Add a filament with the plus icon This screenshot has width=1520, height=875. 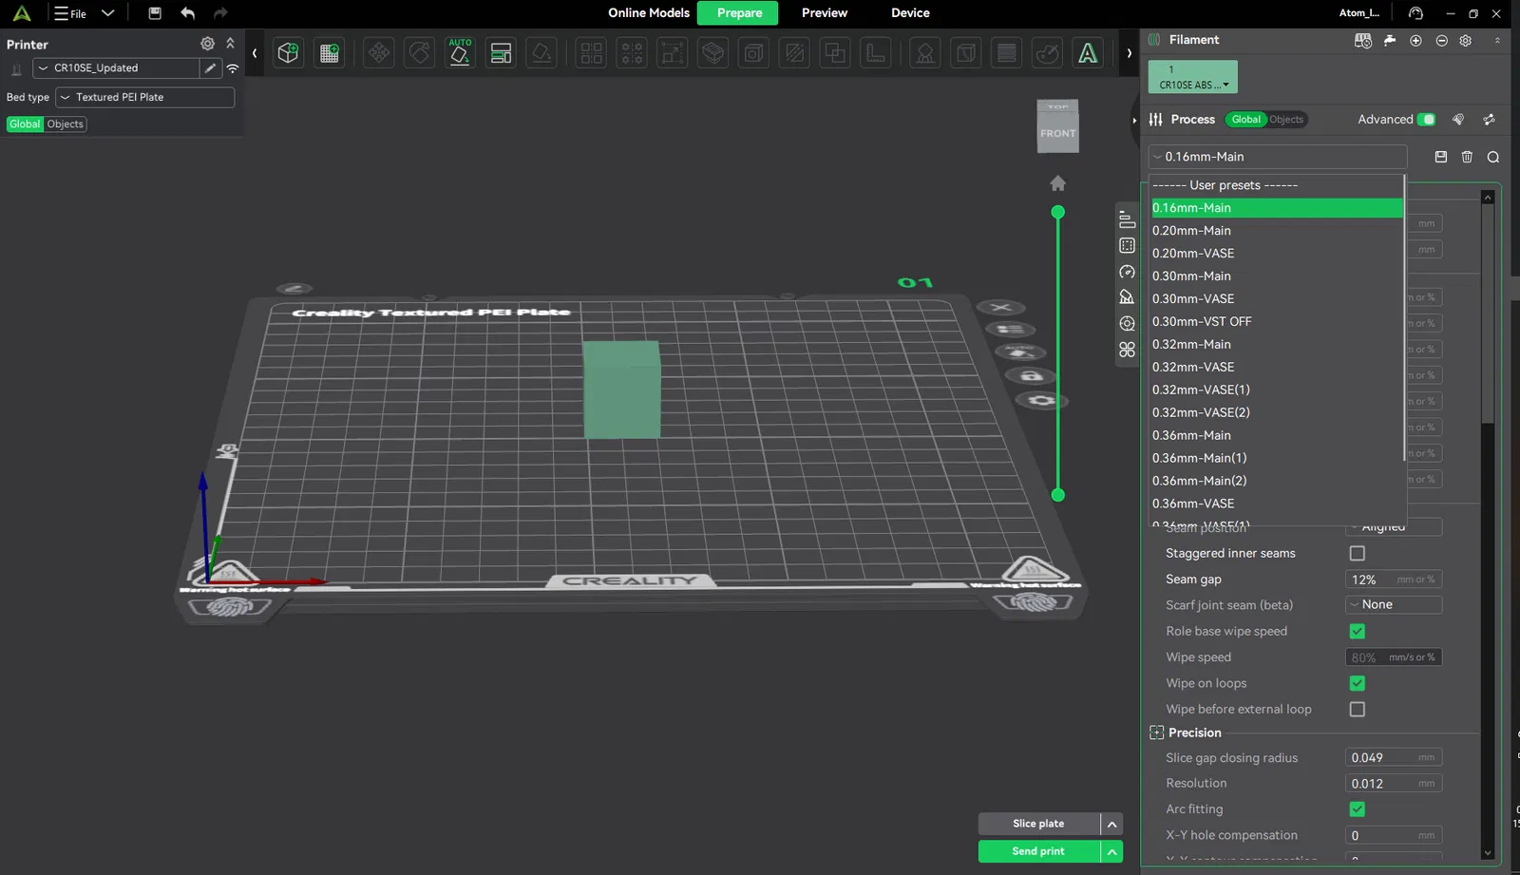click(1415, 40)
